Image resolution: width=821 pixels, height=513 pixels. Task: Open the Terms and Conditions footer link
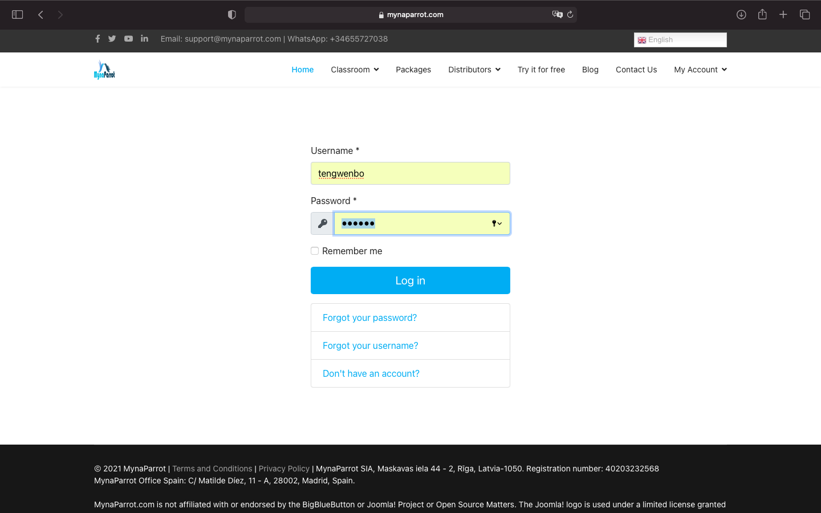click(212, 469)
